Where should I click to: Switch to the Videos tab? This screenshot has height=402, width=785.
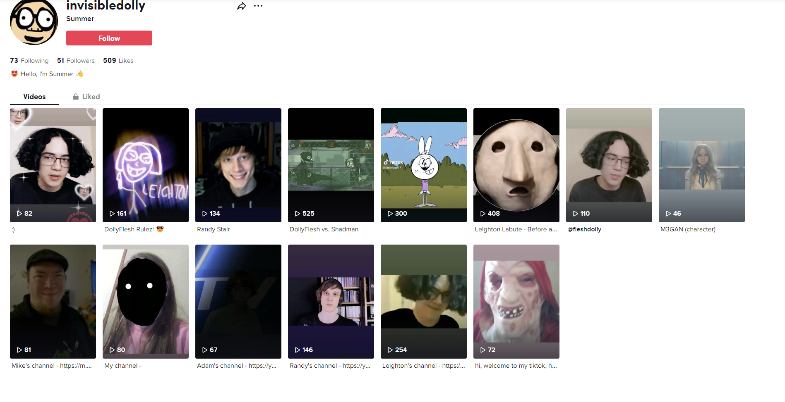tap(34, 97)
